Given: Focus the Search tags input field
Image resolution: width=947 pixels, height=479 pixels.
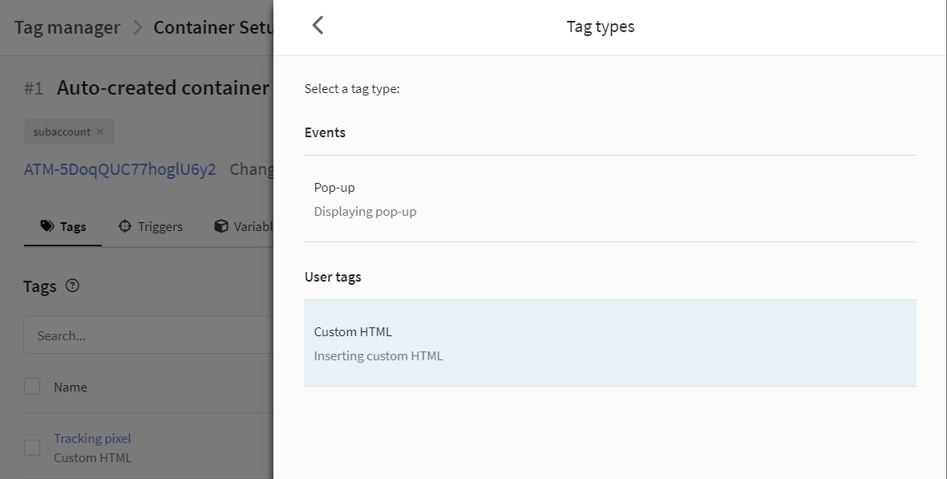Looking at the screenshot, I should [x=148, y=335].
